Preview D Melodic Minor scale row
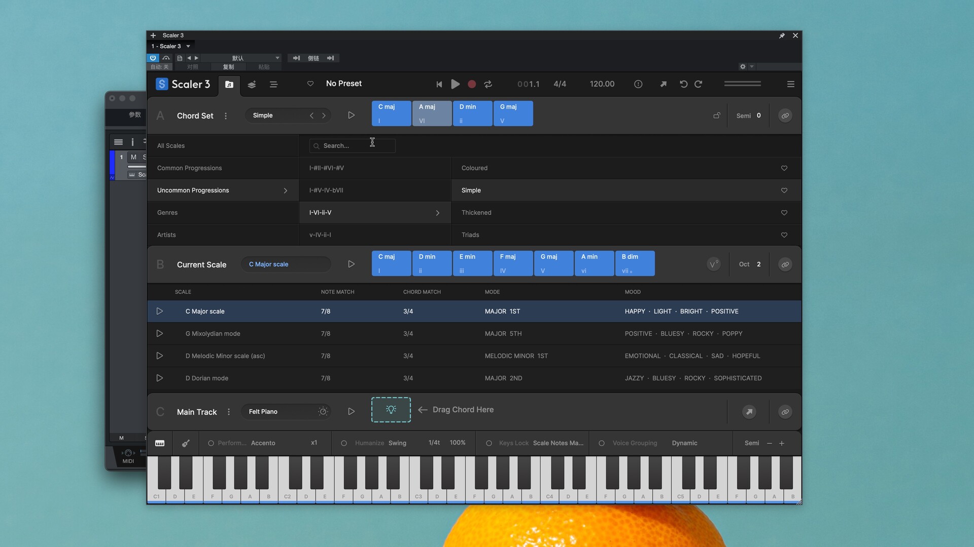 159,356
